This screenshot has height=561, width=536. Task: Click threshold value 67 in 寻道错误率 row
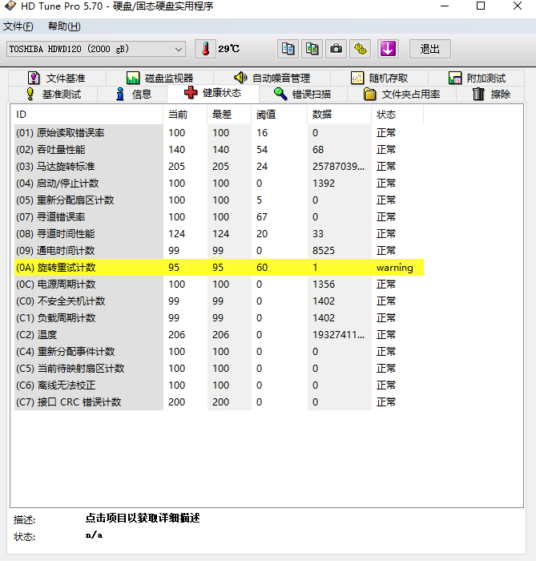click(262, 217)
